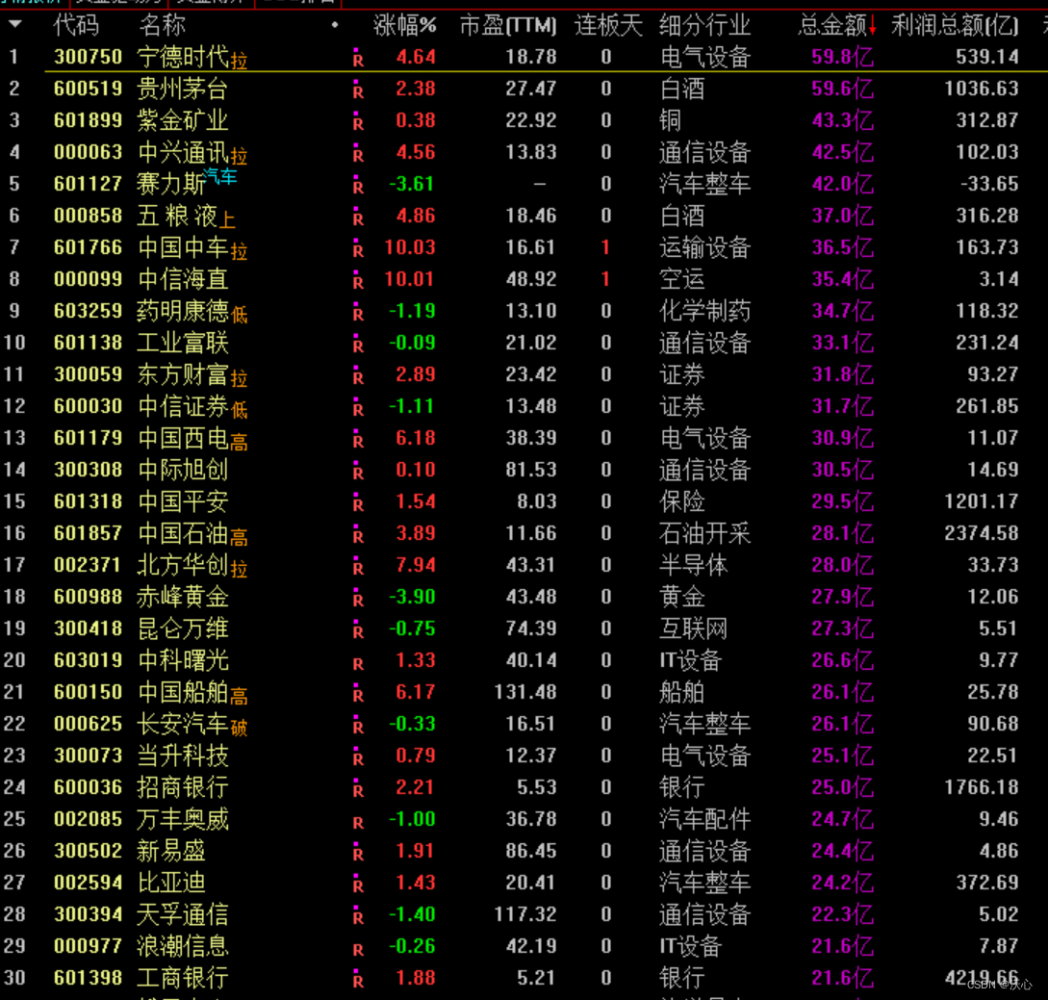Click 石油开采 industry cell
The width and height of the screenshot is (1048, 1000).
pyautogui.click(x=704, y=533)
